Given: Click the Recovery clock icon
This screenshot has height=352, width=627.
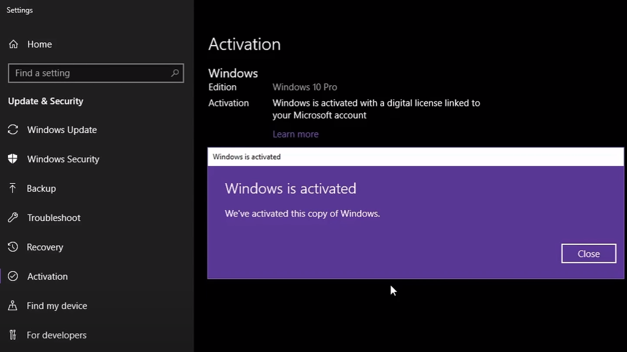Looking at the screenshot, I should pos(13,247).
